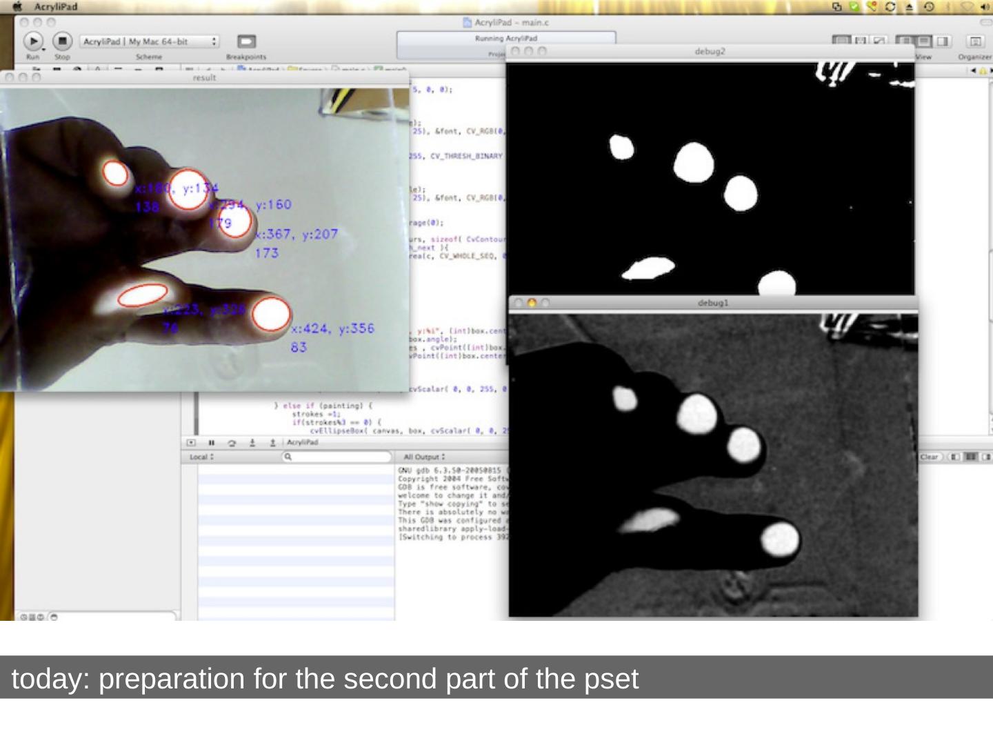The width and height of the screenshot is (993, 745).
Task: Pause program execution in debug bar
Action: point(212,443)
